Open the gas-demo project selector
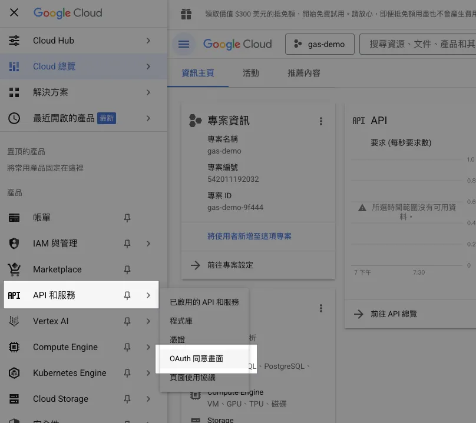The image size is (476, 423). (x=319, y=44)
